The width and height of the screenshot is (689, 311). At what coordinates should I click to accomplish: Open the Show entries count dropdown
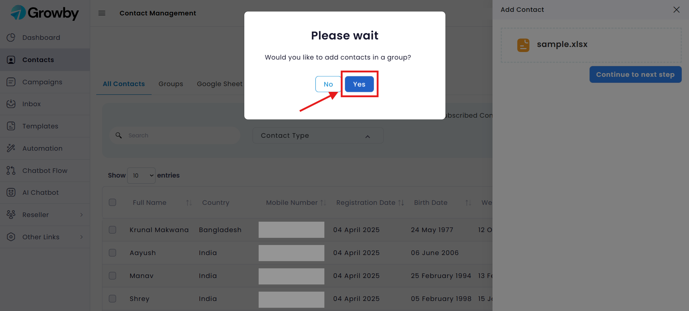(x=141, y=175)
